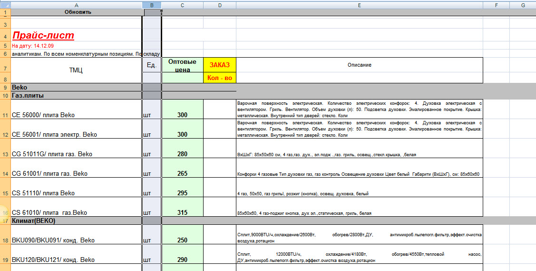The width and height of the screenshot is (536, 271).
Task: Click order quantity cell for BKU090/BKU091
Action: tap(219, 234)
